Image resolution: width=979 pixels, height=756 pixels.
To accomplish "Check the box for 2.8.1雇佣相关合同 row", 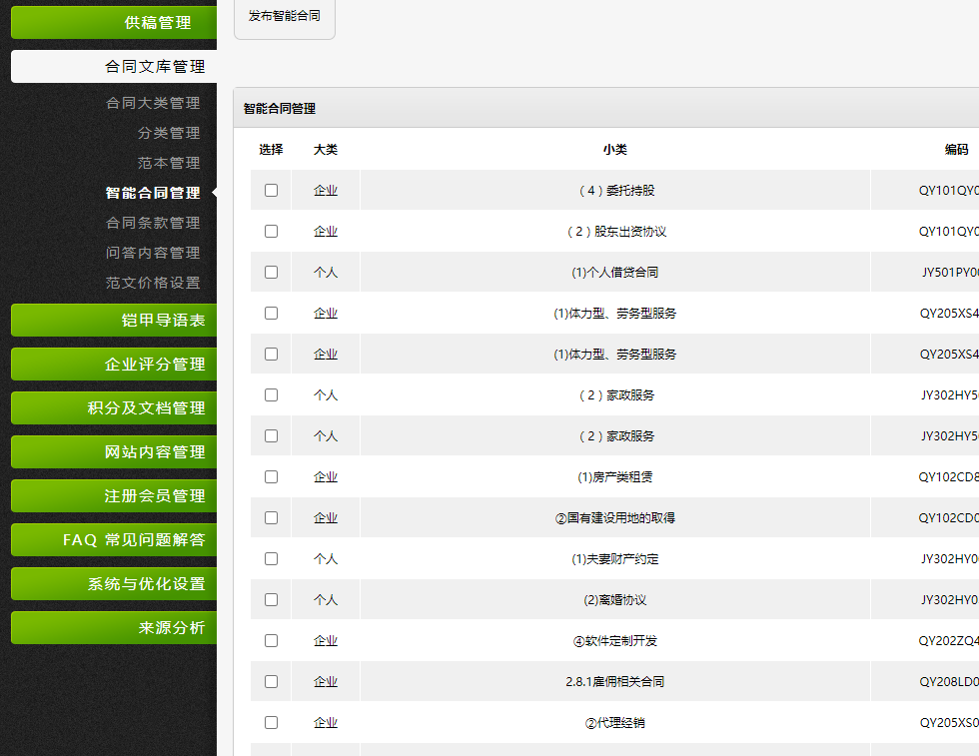I will coord(271,682).
